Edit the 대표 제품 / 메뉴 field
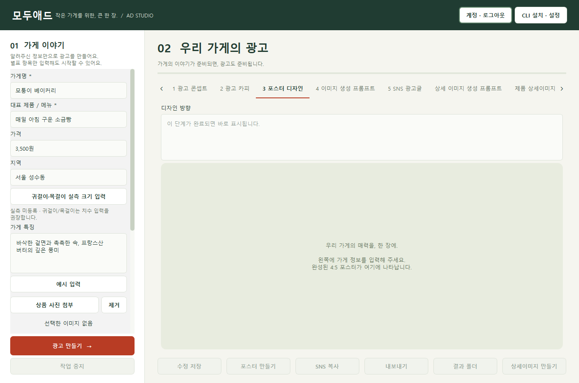This screenshot has height=383, width=579. pyautogui.click(x=69, y=120)
